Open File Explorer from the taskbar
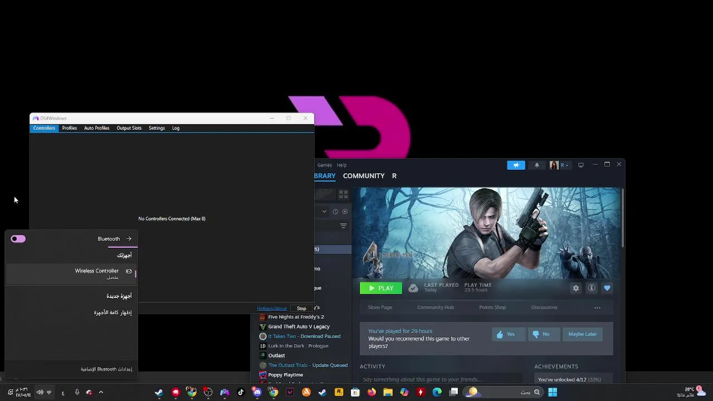This screenshot has width=713, height=401. (388, 392)
